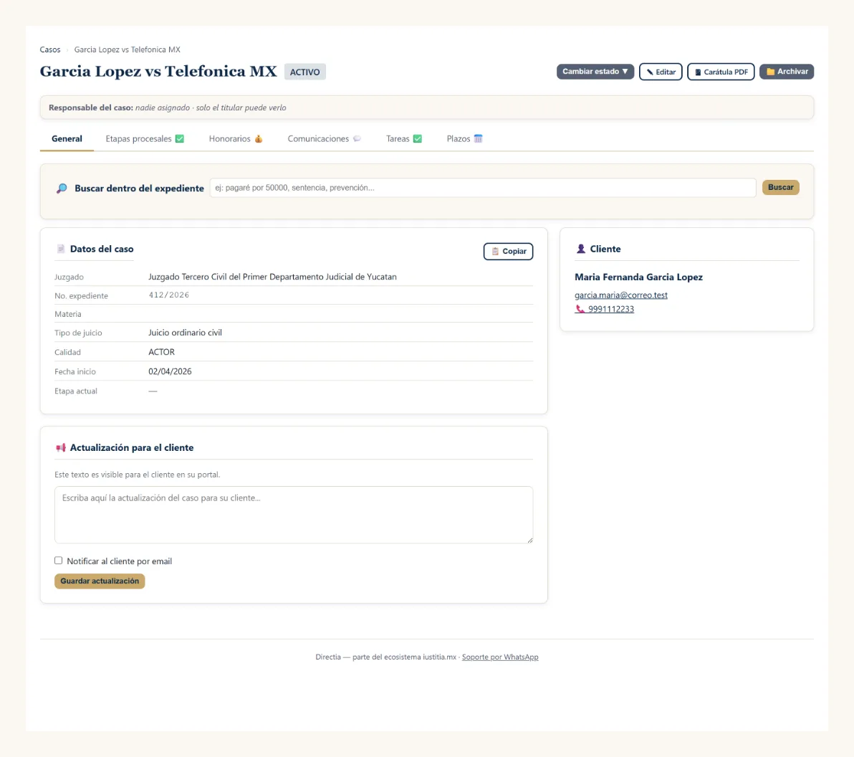Click the fecha inicio 02/04/2026
Image resolution: width=854 pixels, height=757 pixels.
coord(170,371)
